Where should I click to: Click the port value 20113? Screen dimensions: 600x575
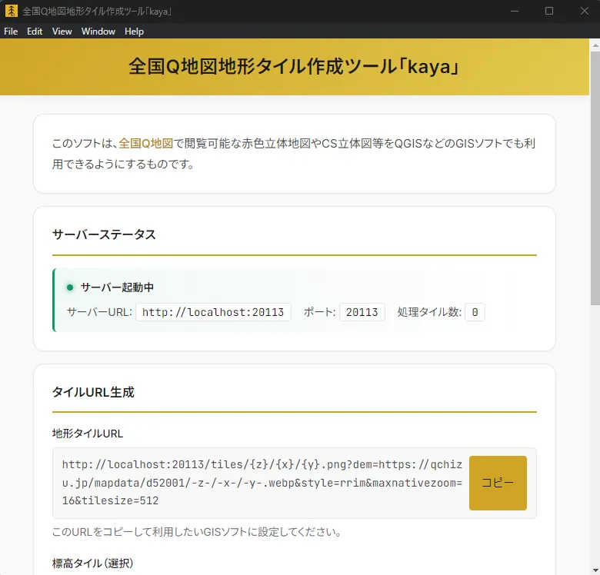pyautogui.click(x=362, y=312)
